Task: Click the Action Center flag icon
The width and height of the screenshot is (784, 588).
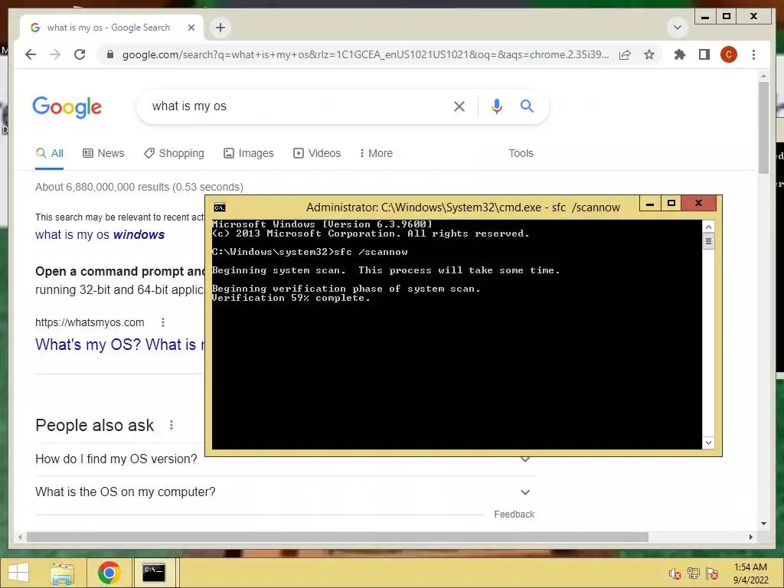Action: (x=712, y=573)
